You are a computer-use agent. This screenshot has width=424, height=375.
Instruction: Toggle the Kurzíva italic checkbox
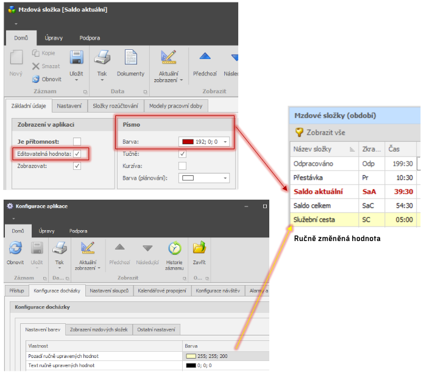[x=183, y=166]
